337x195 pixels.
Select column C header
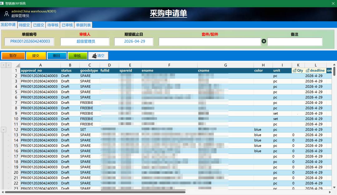coord(90,65)
